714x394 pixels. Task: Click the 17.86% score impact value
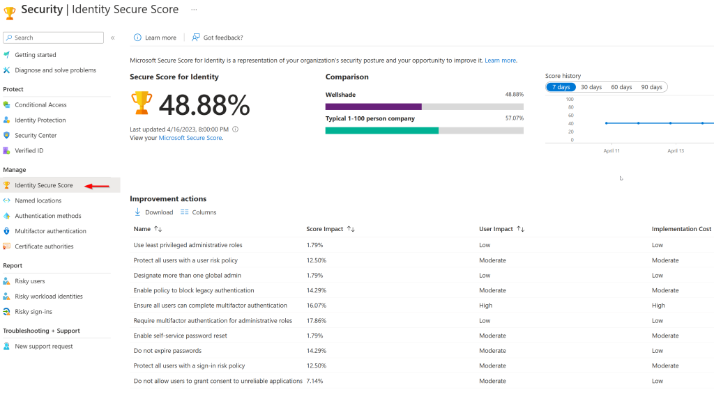(316, 321)
